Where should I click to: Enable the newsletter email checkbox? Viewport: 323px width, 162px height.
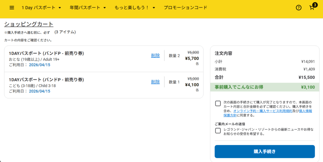tap(218, 130)
